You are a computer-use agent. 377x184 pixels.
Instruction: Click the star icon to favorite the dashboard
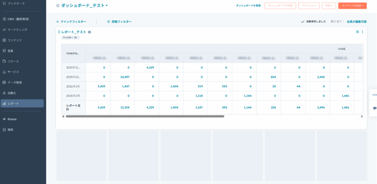coord(58,6)
